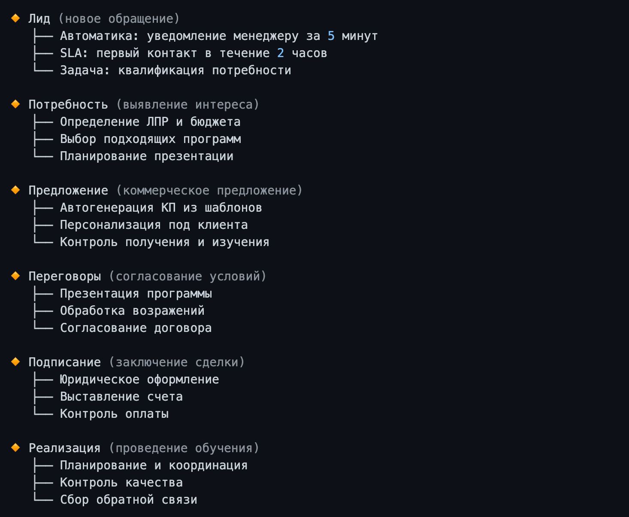Click the blue number 2 in SLA line
This screenshot has height=517, width=629.
click(x=281, y=53)
